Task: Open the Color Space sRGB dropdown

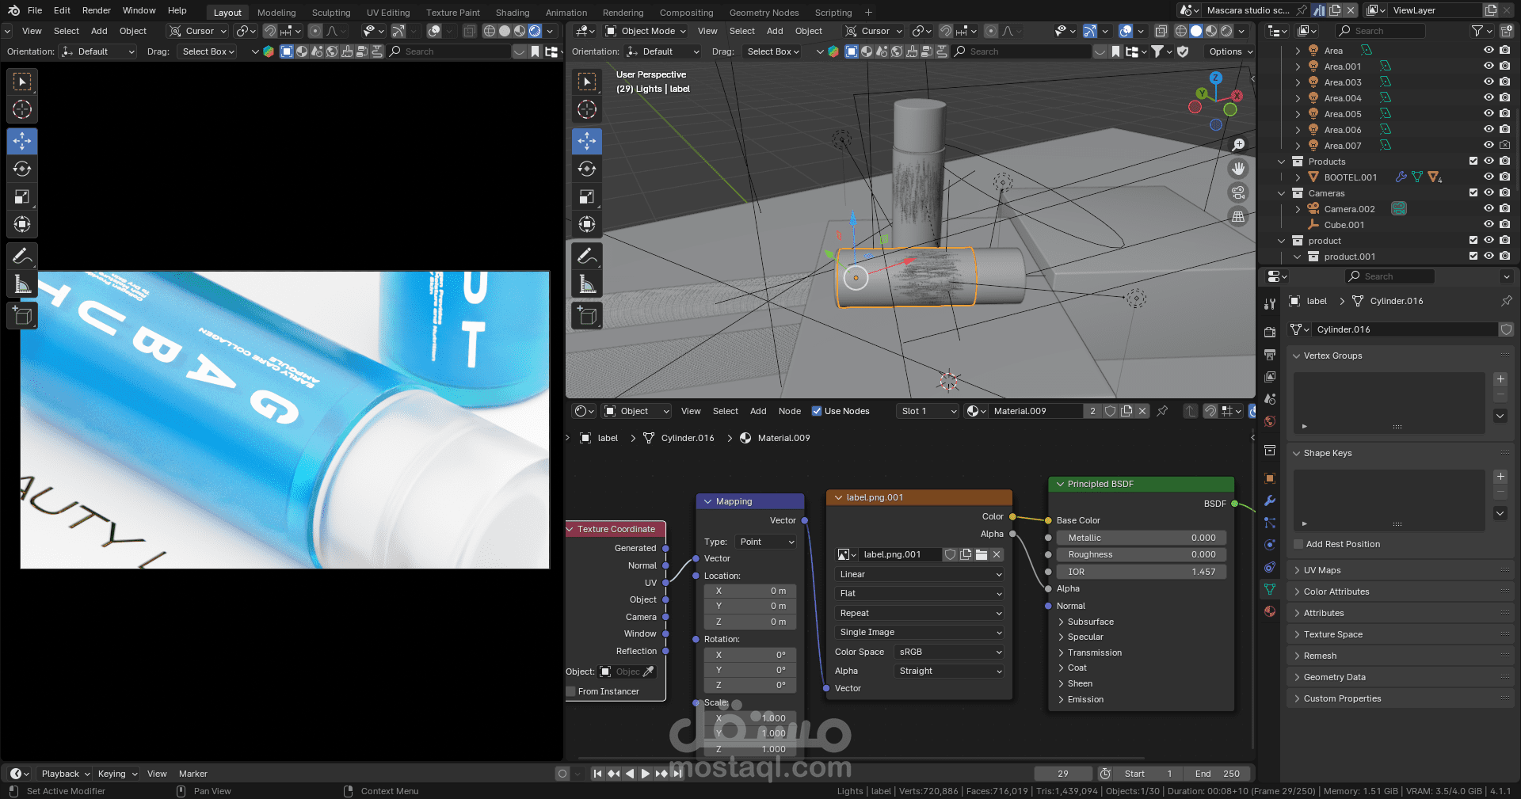Action: pos(949,652)
